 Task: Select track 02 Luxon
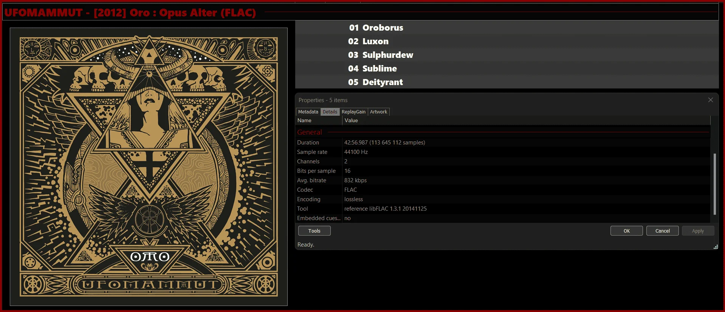[x=507, y=41]
